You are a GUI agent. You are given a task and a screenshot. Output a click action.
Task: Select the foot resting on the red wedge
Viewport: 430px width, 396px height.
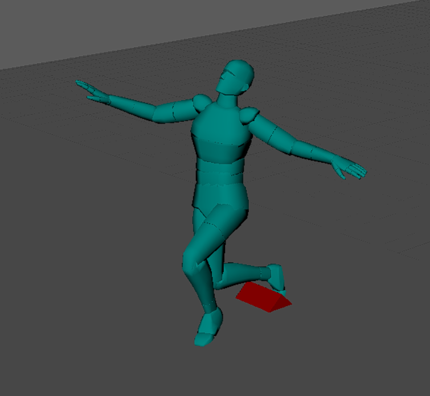tap(277, 279)
